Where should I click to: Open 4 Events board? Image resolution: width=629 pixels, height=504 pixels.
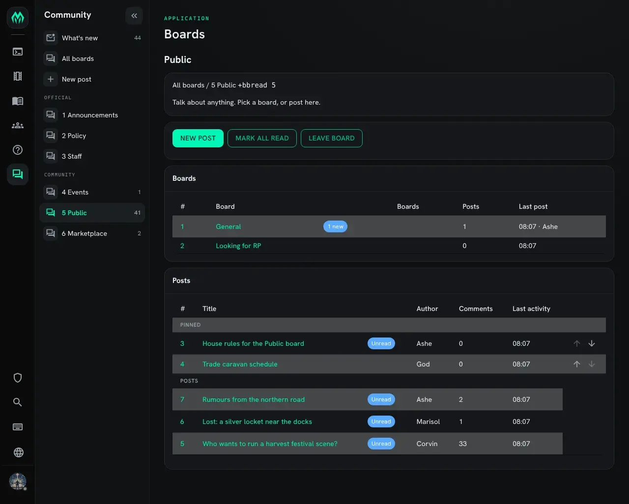click(92, 192)
